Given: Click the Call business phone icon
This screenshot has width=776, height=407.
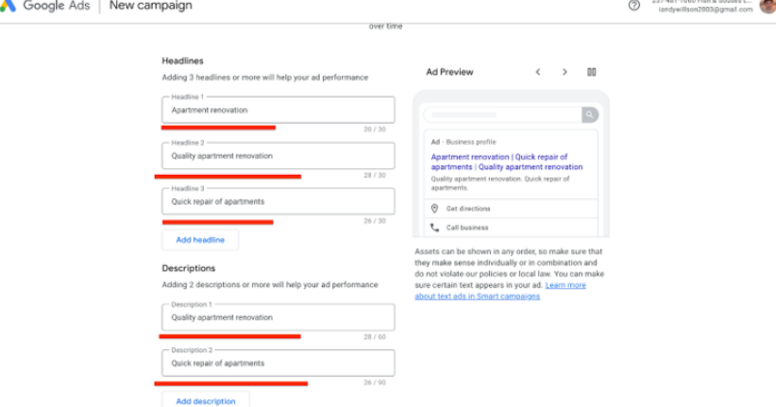Looking at the screenshot, I should (435, 228).
